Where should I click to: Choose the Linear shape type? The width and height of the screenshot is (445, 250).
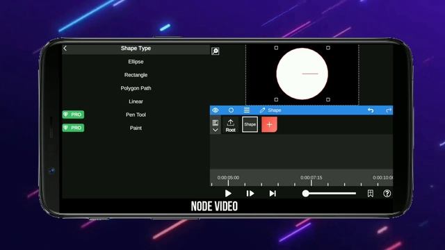pos(136,101)
